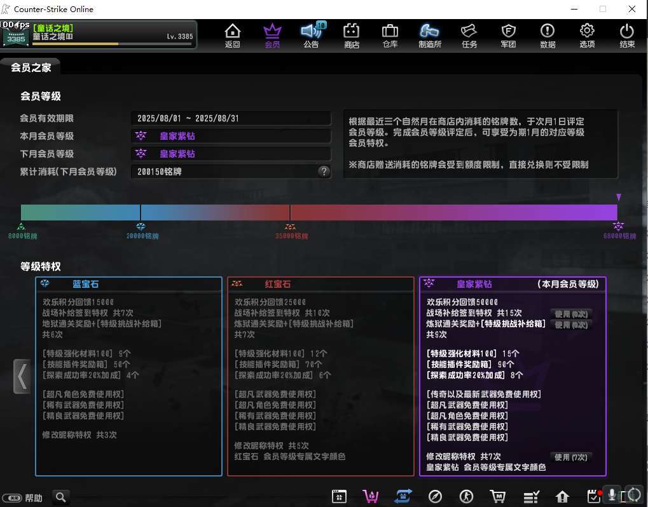Click the blue exchange arrows icon
The width and height of the screenshot is (648, 507).
coord(403,496)
